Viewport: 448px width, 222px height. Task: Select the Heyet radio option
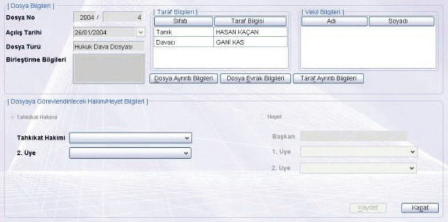(263, 116)
